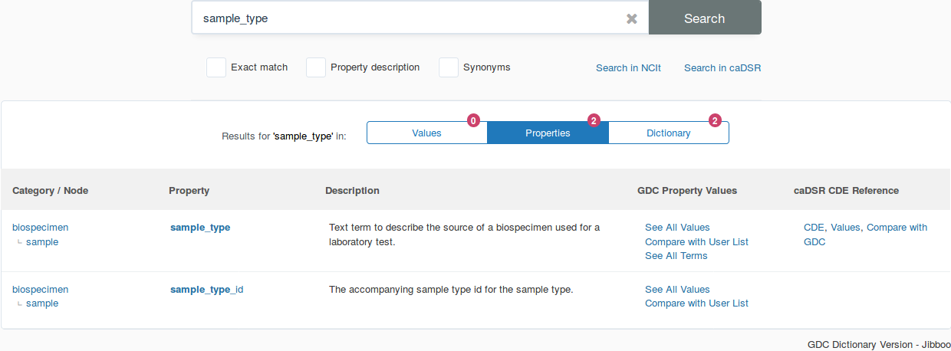Click See All Values for sample_type
The image size is (951, 351).
pos(677,228)
